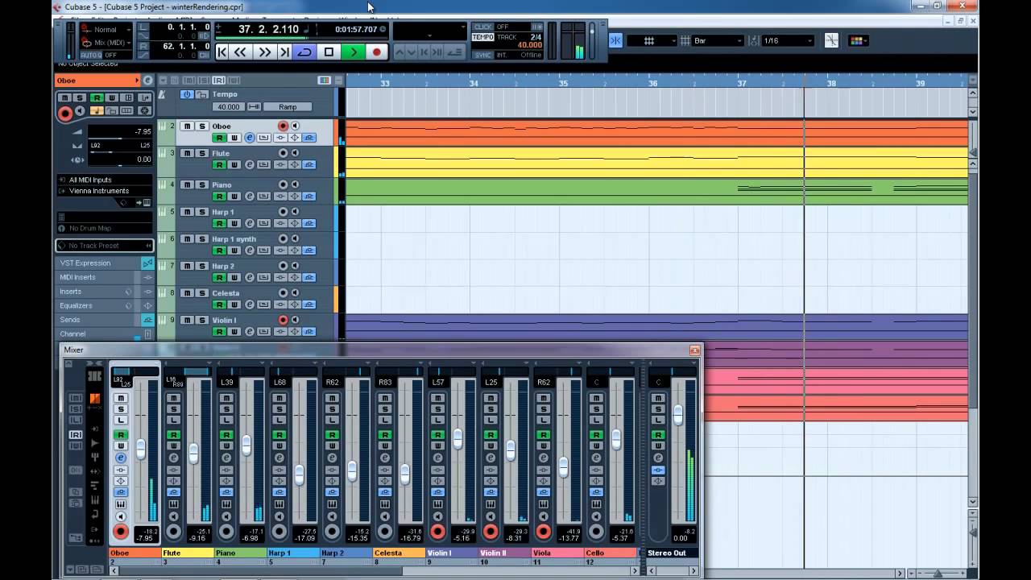Solo the Violin I track in track list

(202, 320)
